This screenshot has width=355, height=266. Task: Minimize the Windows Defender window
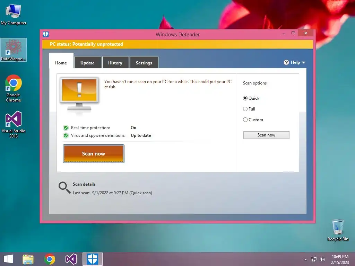284,34
